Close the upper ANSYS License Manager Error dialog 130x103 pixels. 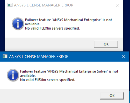pyautogui.click(x=118, y=5)
